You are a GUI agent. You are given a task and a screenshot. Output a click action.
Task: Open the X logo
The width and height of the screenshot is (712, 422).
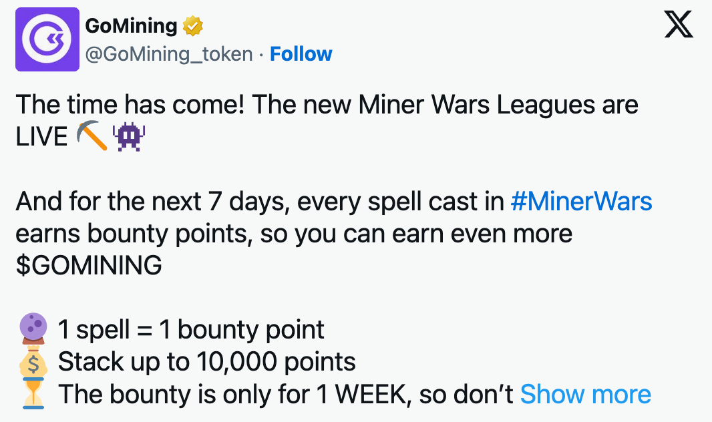679,27
